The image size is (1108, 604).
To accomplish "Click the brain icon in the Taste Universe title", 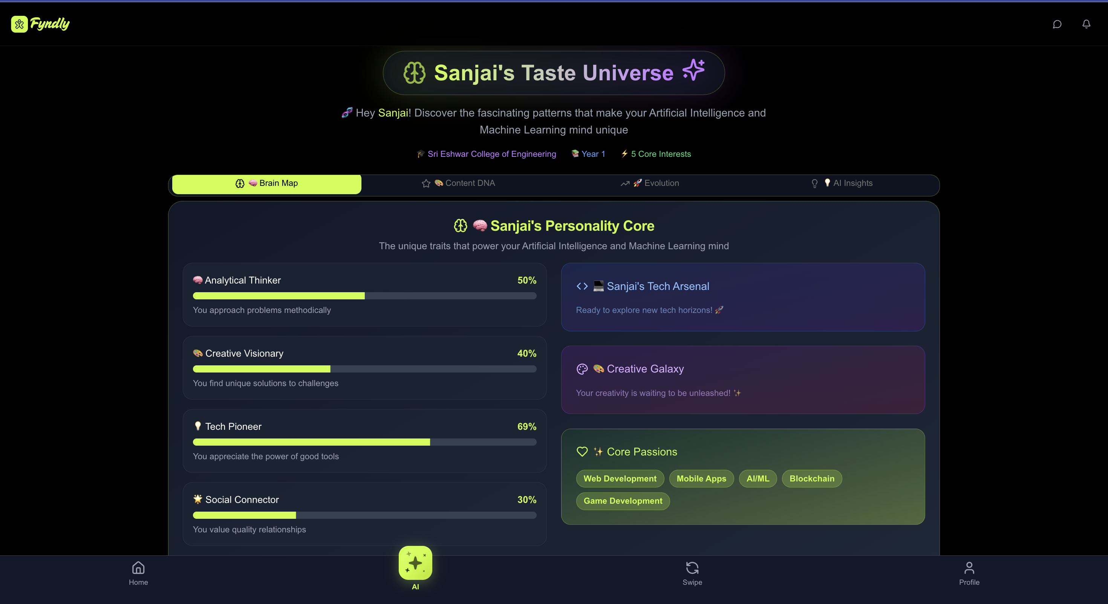I will pos(414,73).
